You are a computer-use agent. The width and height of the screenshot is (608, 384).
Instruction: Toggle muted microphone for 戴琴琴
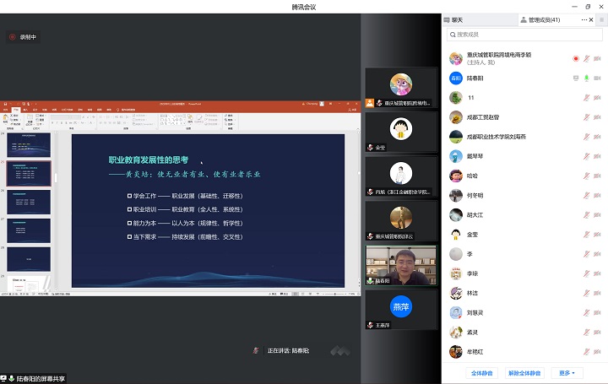point(586,156)
